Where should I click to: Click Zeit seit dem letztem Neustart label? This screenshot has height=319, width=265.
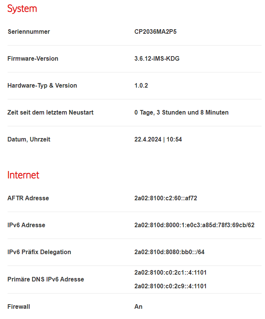pyautogui.click(x=50, y=112)
